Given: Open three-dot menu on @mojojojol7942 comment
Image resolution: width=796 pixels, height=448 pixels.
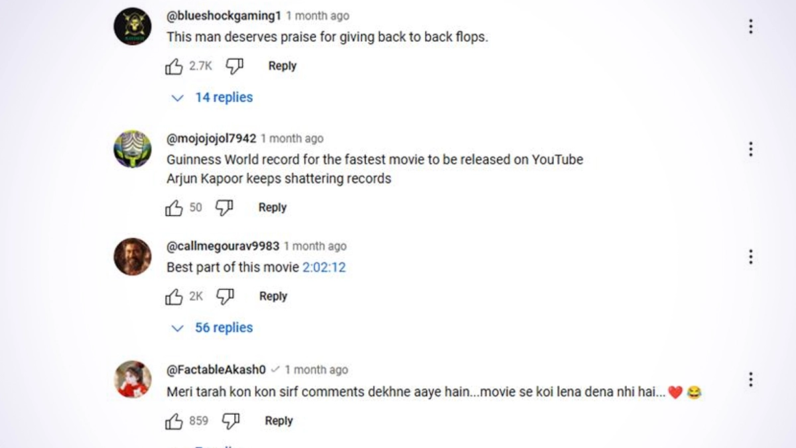Looking at the screenshot, I should tap(750, 149).
